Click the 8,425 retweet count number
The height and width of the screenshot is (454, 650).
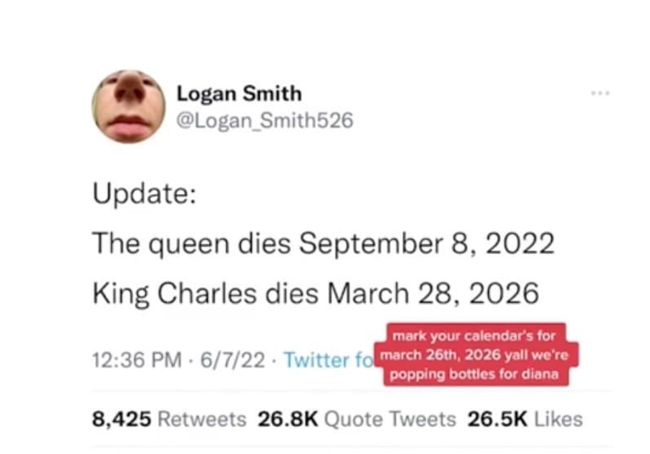click(122, 419)
